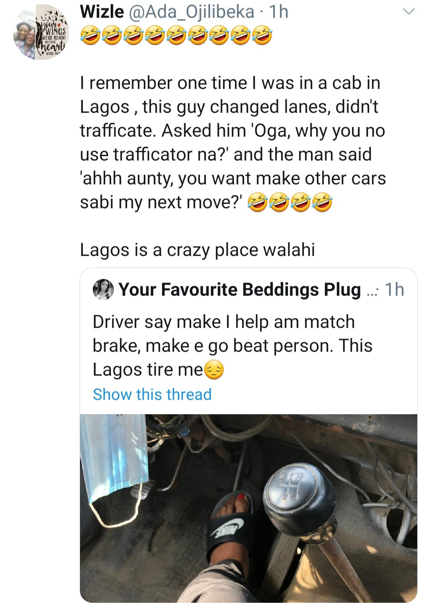Image resolution: width=430 pixels, height=603 pixels.
Task: Open the @Ada_Ojilibeka handle
Action: tap(192, 12)
